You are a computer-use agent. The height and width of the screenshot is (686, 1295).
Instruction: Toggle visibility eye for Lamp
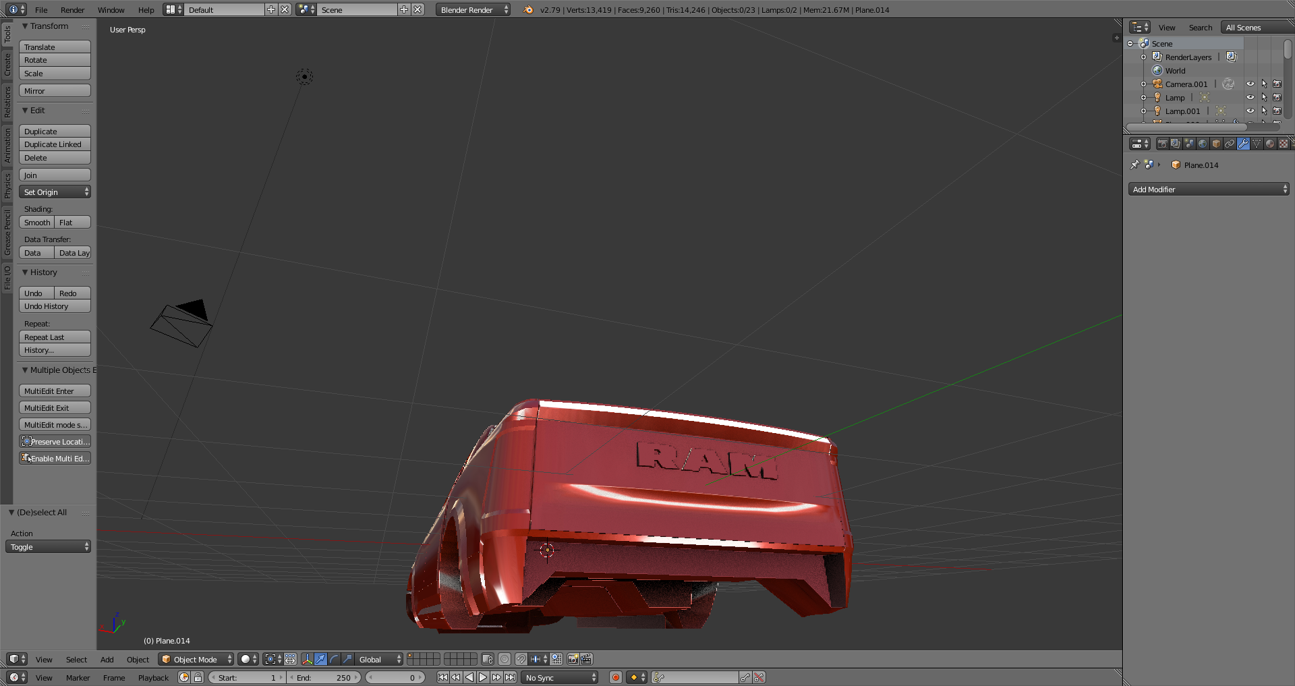click(1250, 97)
